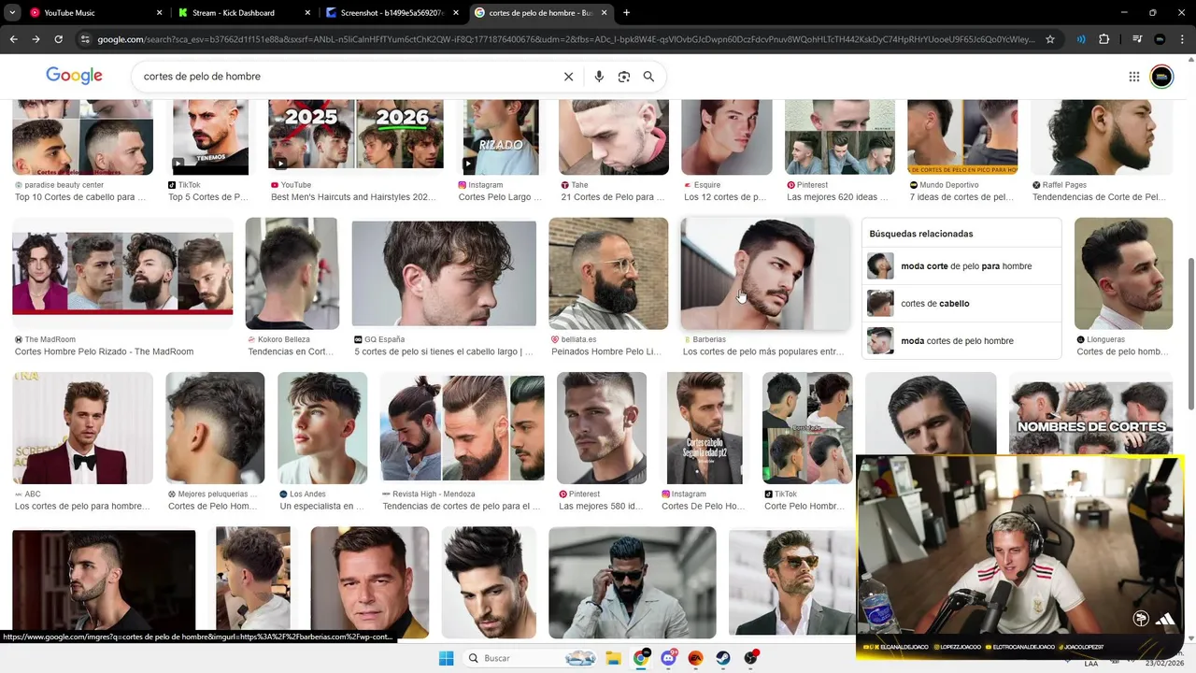
Task: Open Discord from the taskbar
Action: [668, 658]
